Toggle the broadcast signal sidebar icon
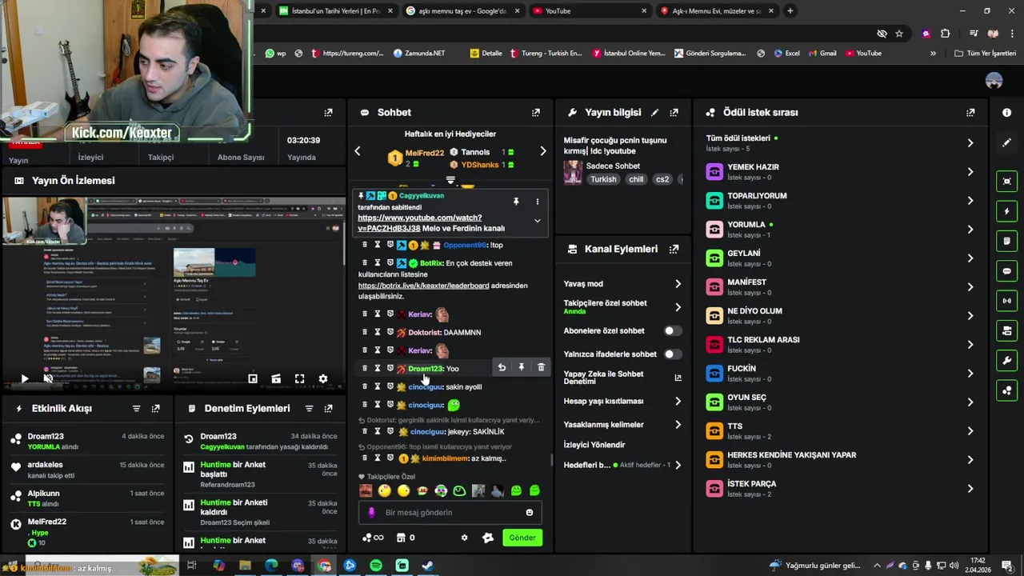This screenshot has height=576, width=1024. click(1006, 301)
